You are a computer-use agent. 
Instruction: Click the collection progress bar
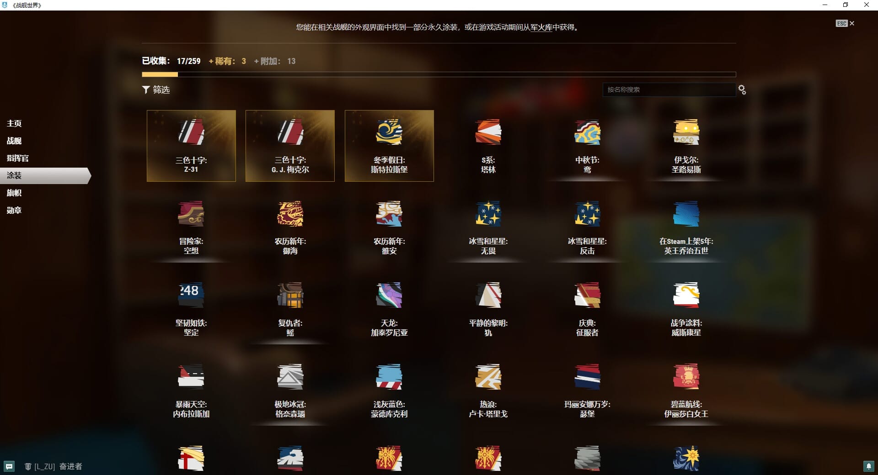[x=439, y=74]
